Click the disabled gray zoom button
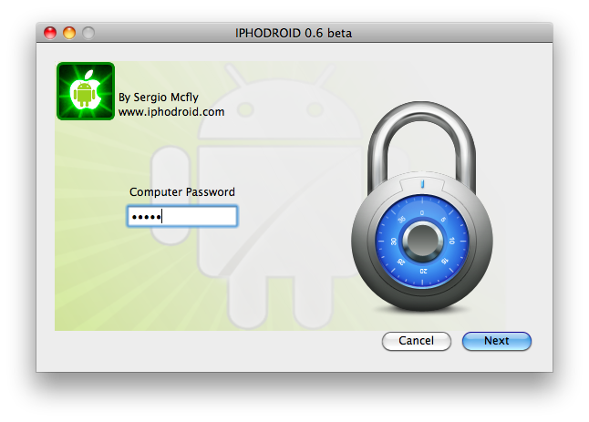The width and height of the screenshot is (589, 422). 88,33
